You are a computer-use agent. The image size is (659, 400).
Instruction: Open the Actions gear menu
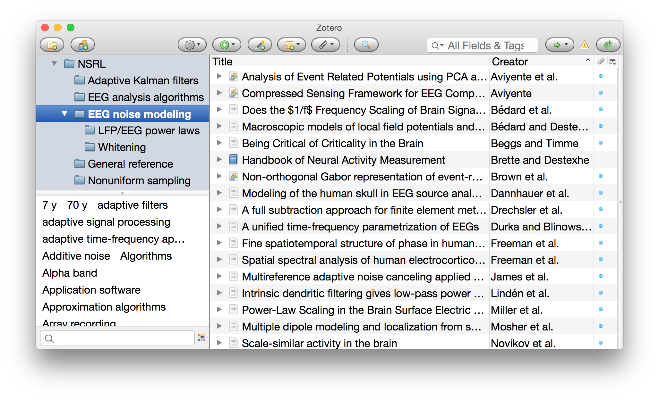[192, 45]
